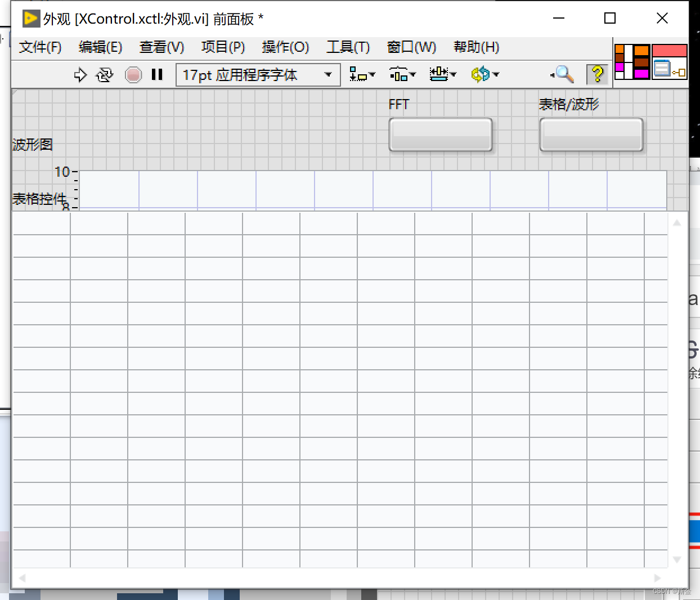Screen dimensions: 700x600
Task: Open the 工具(T) menu
Action: click(348, 47)
